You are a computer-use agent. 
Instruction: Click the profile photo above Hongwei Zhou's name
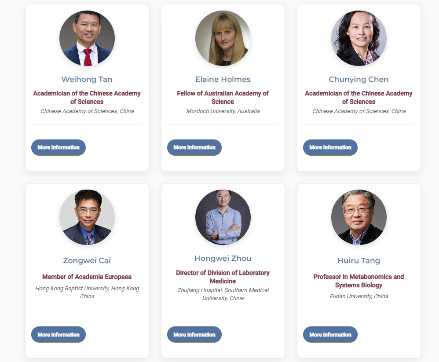point(223,217)
